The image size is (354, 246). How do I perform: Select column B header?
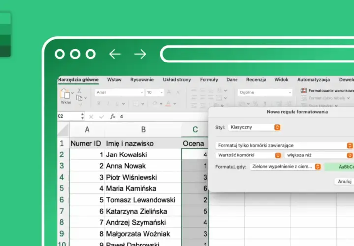click(x=143, y=130)
